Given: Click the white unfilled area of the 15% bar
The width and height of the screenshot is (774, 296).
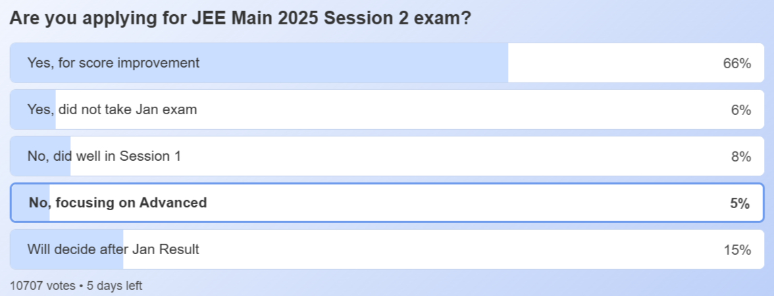Looking at the screenshot, I should click(x=439, y=250).
